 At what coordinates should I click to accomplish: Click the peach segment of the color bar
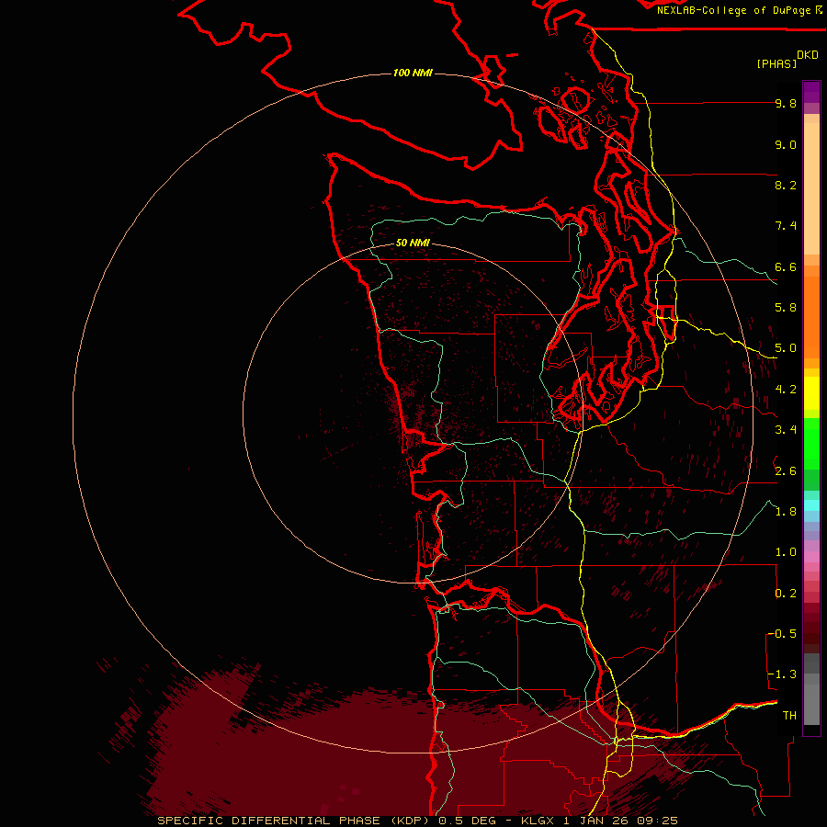(x=811, y=190)
